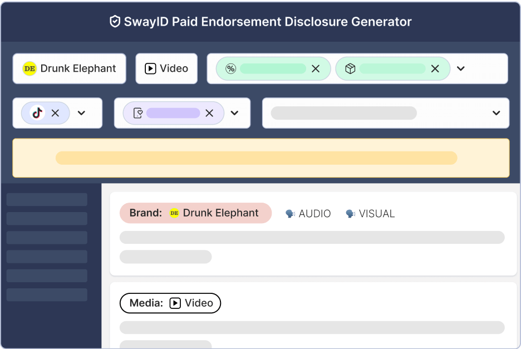This screenshot has height=349, width=521.
Task: Remove the purple chip with the device heart icon
Action: click(209, 113)
